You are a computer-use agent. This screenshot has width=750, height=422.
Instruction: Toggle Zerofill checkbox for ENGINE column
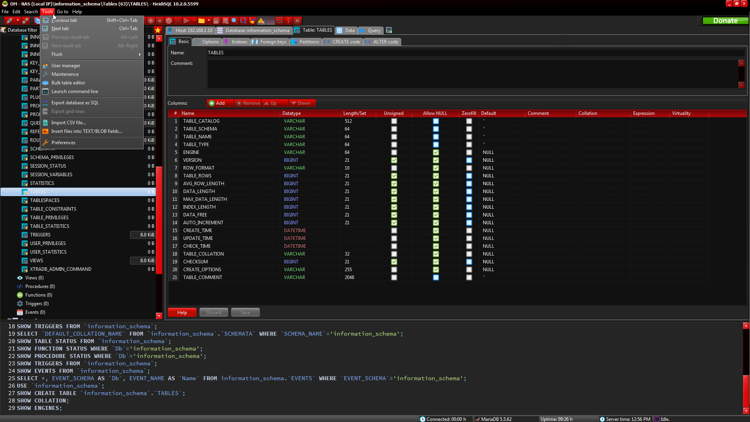point(469,152)
